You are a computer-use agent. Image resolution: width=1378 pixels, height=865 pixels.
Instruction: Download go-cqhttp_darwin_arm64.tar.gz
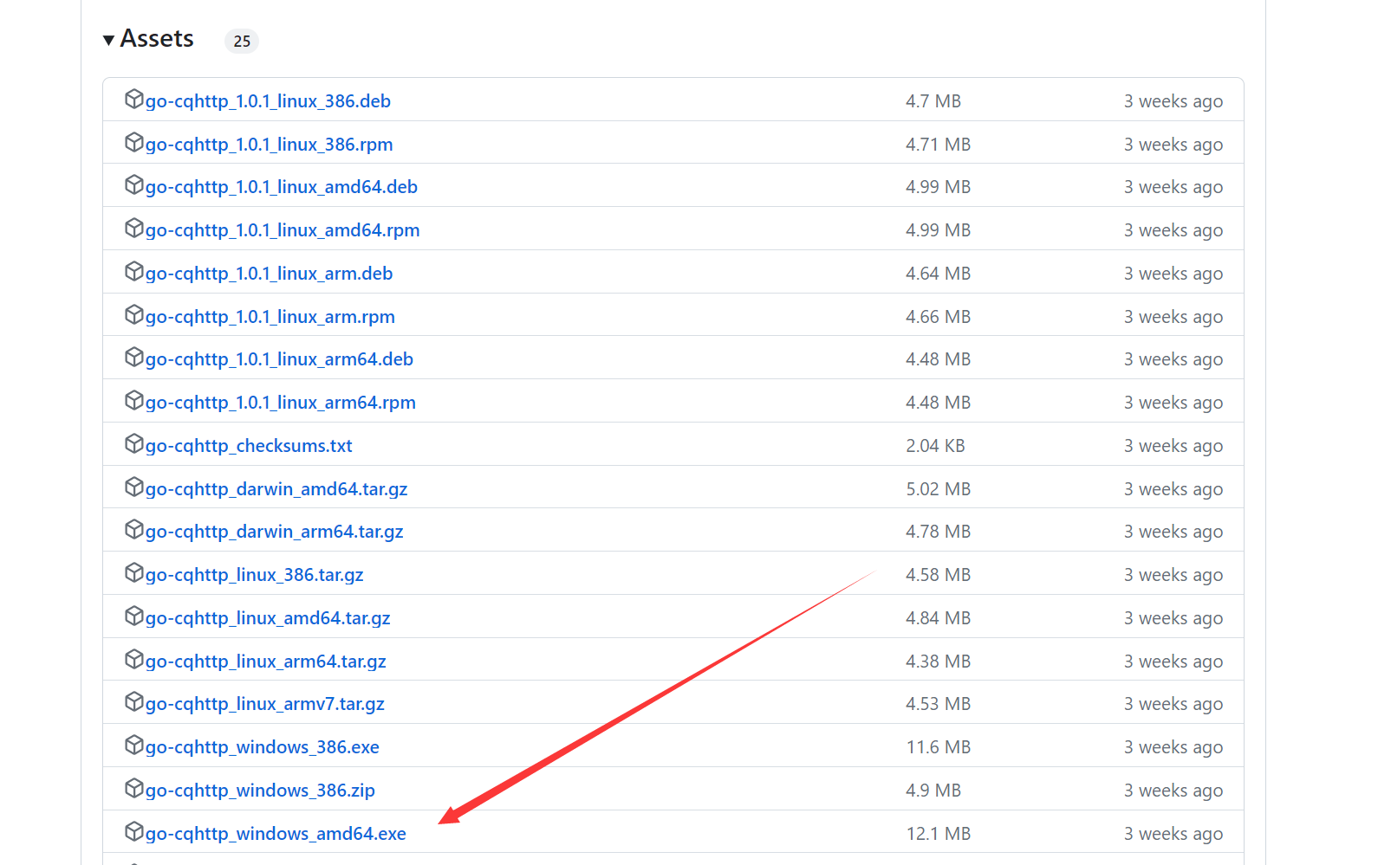pyautogui.click(x=274, y=532)
